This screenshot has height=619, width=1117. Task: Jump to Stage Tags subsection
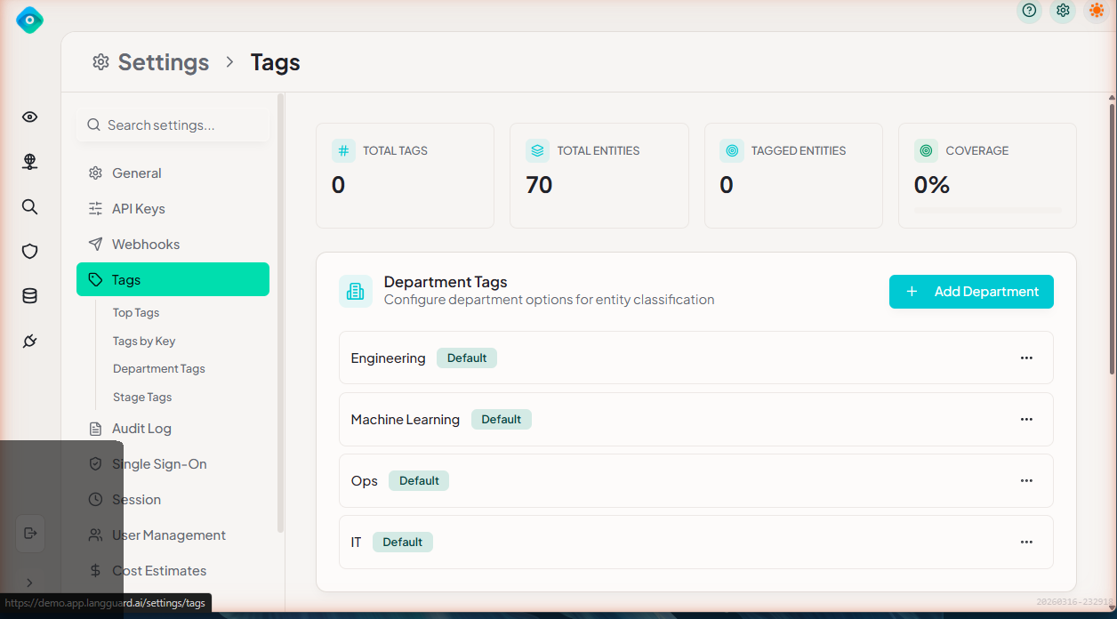click(142, 398)
